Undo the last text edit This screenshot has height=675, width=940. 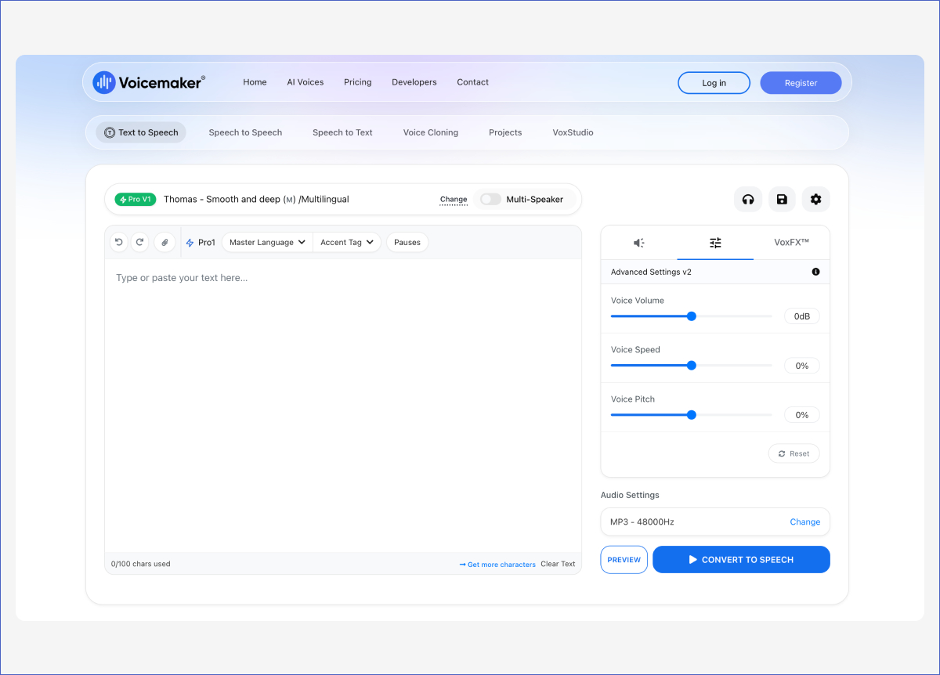tap(119, 243)
